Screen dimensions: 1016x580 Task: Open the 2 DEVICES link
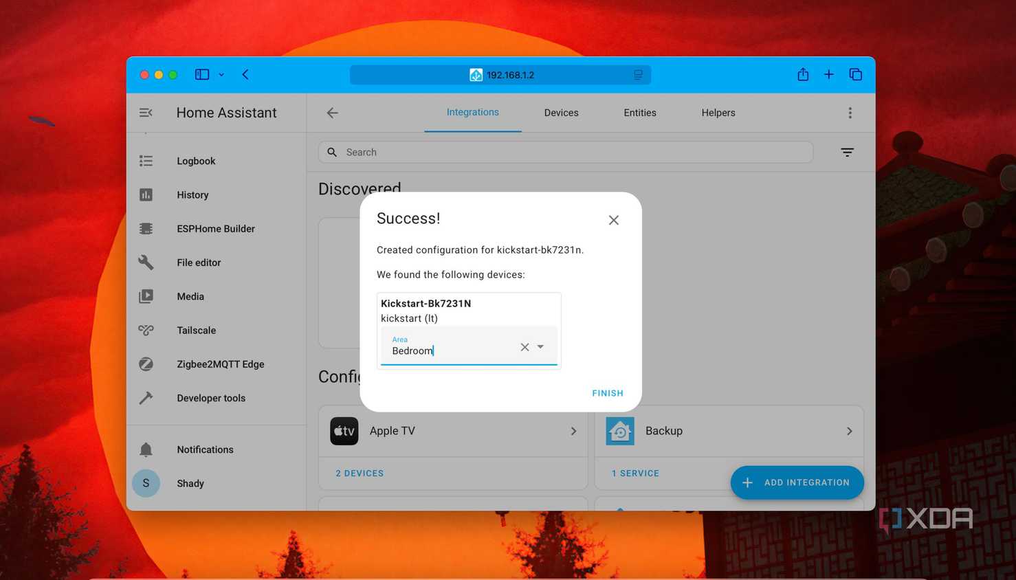coord(360,473)
